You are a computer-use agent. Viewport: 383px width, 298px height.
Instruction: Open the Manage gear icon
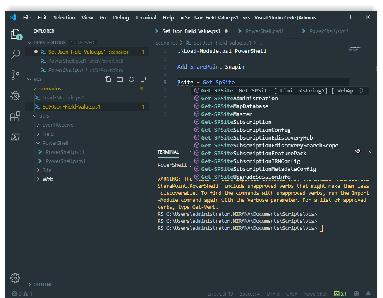coord(15,278)
